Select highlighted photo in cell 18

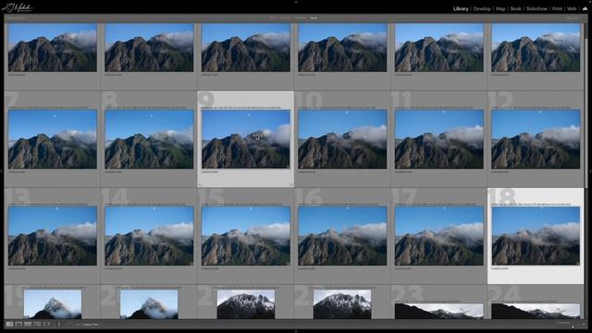(x=536, y=236)
